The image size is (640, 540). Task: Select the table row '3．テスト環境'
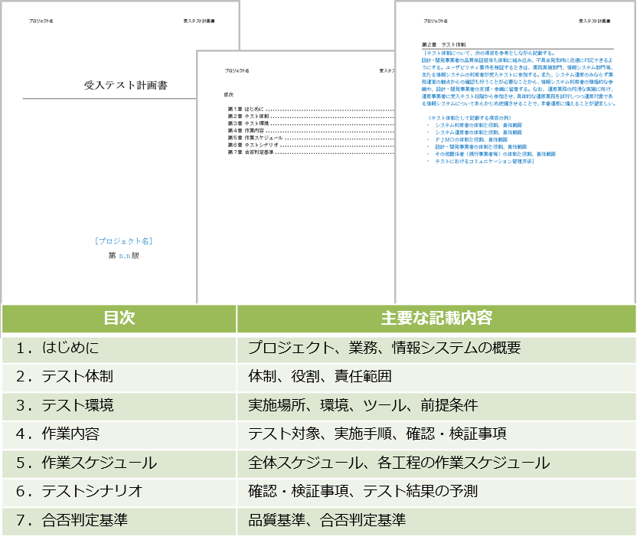[x=318, y=406]
